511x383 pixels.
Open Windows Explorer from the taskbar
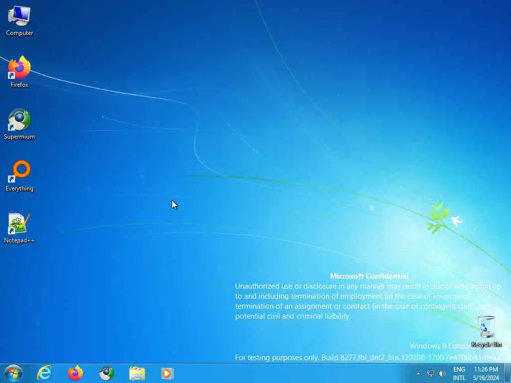(x=137, y=373)
